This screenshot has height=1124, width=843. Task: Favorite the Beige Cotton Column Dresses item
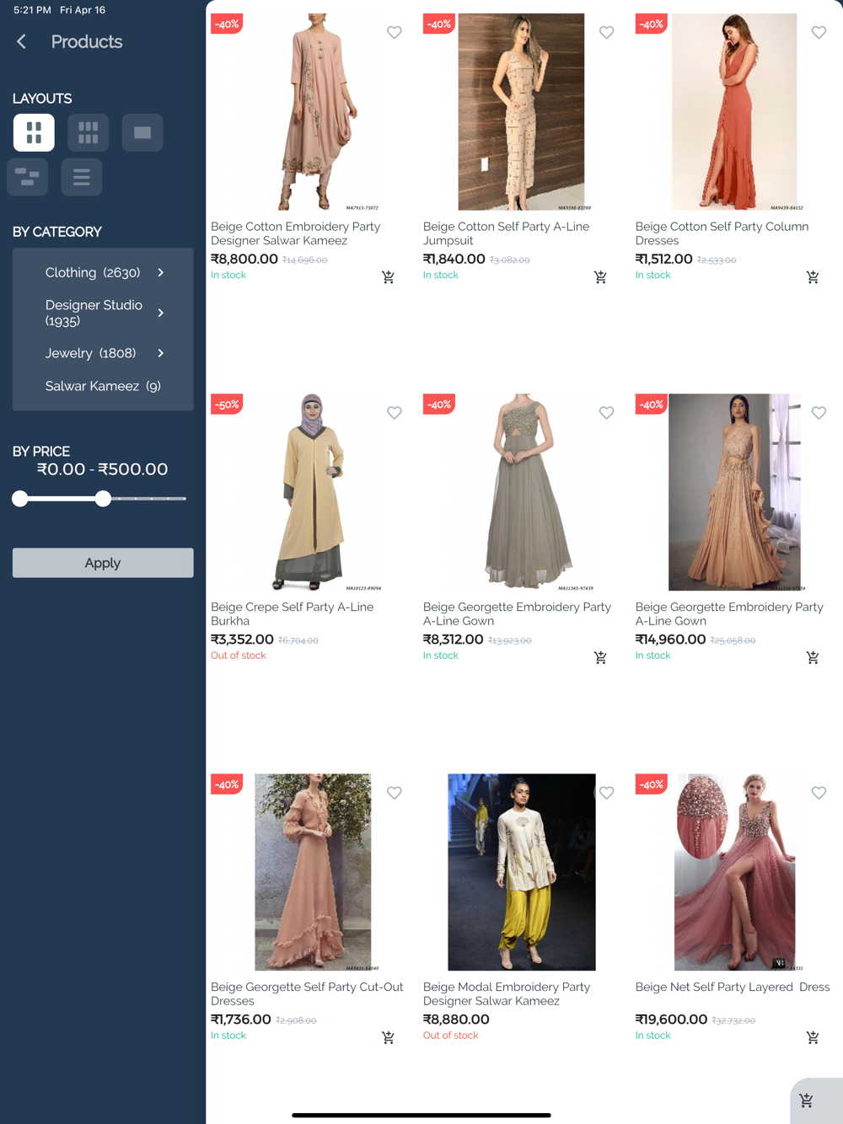tap(819, 32)
